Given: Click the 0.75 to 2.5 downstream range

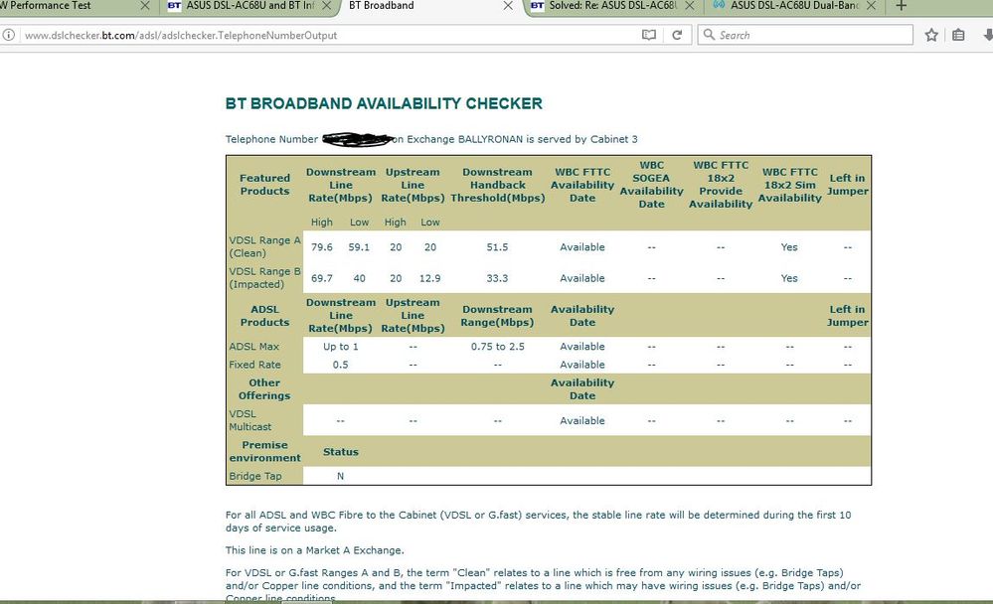Looking at the screenshot, I should coord(497,347).
